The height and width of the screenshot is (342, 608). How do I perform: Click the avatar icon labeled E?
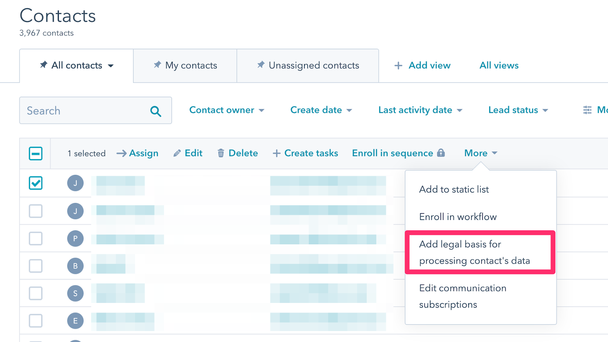coord(75,321)
